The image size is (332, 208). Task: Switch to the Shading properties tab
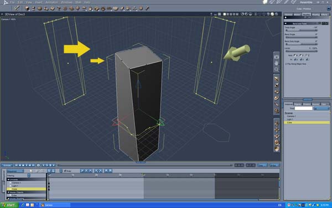pos(315,14)
